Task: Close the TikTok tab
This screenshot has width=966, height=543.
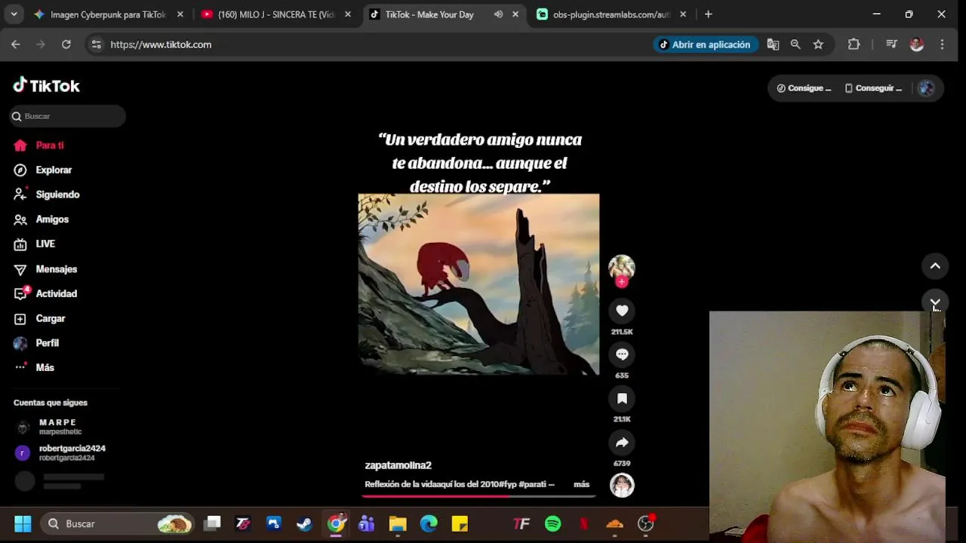Action: (x=515, y=14)
